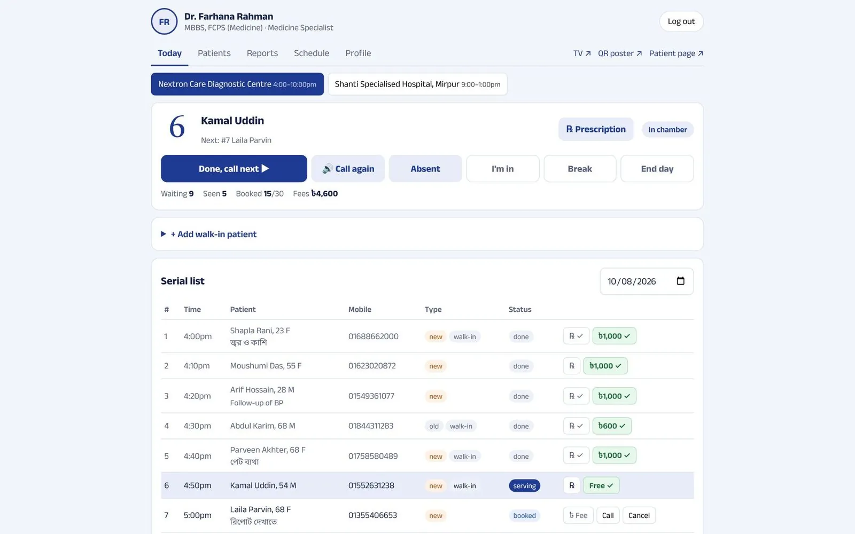This screenshot has width=855, height=534.
Task: Click Call button for Laila Parvin
Action: (608, 515)
